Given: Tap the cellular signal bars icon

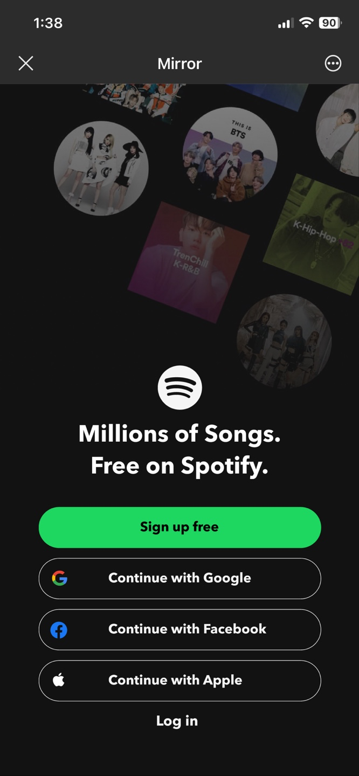Looking at the screenshot, I should click(286, 23).
